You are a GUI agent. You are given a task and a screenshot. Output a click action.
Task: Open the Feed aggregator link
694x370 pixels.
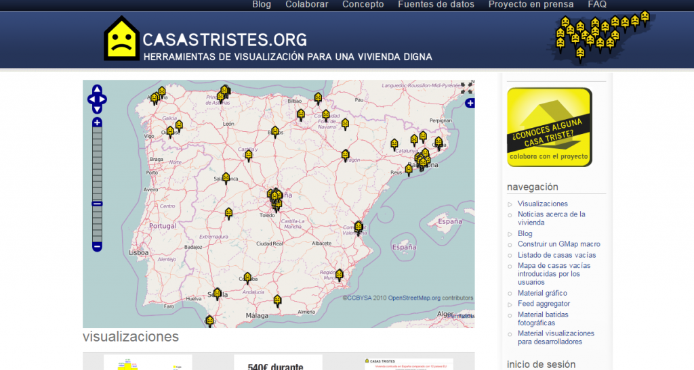tap(544, 303)
